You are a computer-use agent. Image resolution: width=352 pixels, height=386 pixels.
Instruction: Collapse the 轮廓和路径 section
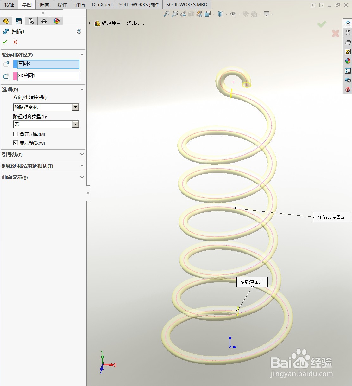click(x=82, y=55)
